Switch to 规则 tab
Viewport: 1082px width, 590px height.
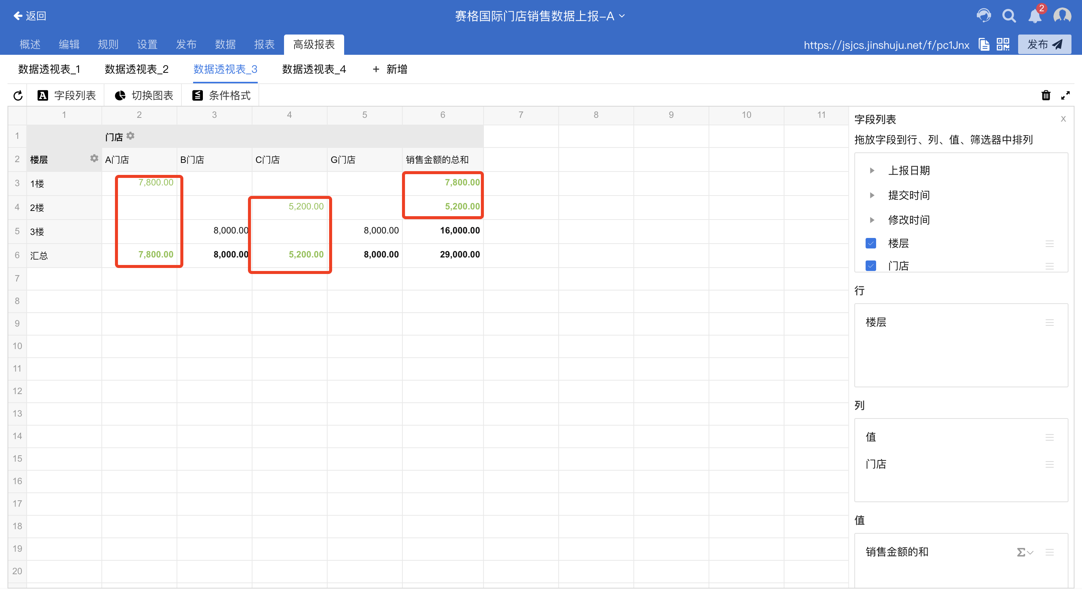click(108, 45)
